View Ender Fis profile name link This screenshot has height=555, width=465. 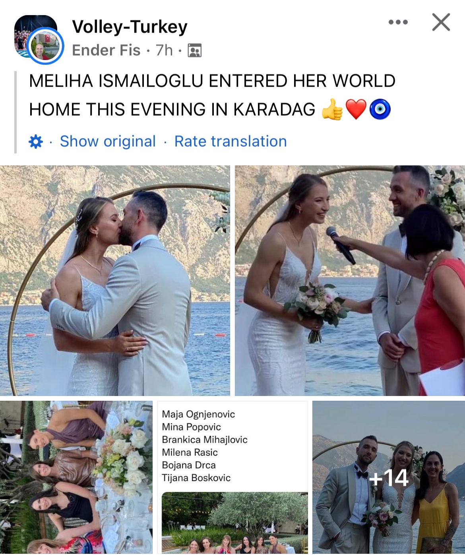point(106,50)
